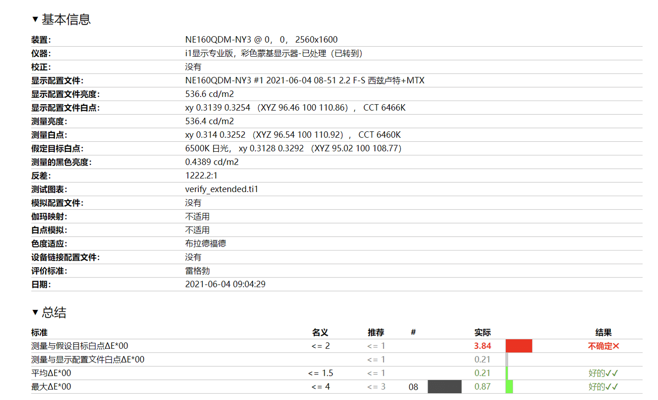
Task: Click the red bar for 3.84 result
Action: click(519, 346)
